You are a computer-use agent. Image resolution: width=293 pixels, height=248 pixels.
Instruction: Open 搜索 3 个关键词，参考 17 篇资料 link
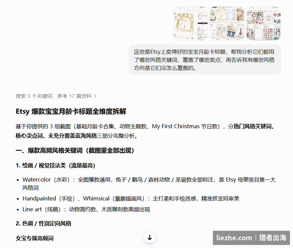tap(56, 96)
